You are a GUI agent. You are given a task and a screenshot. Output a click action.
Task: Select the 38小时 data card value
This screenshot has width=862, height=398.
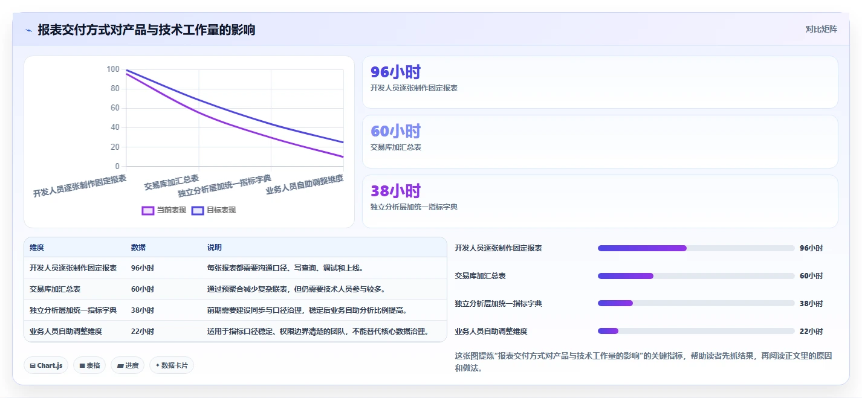pos(395,191)
